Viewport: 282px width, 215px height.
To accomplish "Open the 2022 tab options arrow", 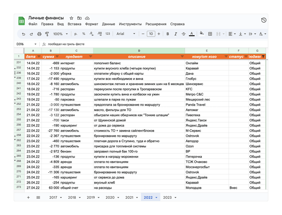I will coord(156,198).
